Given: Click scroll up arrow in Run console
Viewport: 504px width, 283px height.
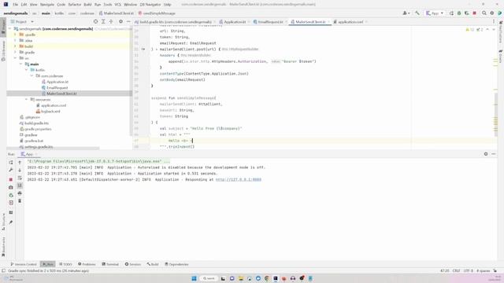Looking at the screenshot, I should pos(20,163).
